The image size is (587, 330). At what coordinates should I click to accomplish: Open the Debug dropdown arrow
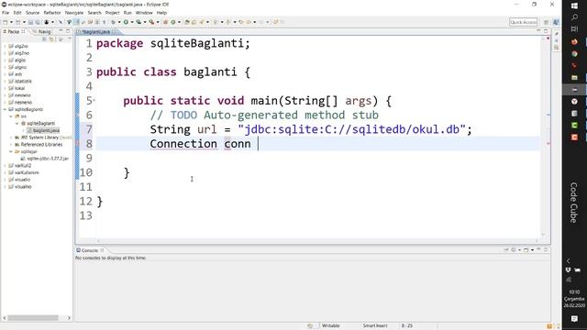tap(119, 22)
